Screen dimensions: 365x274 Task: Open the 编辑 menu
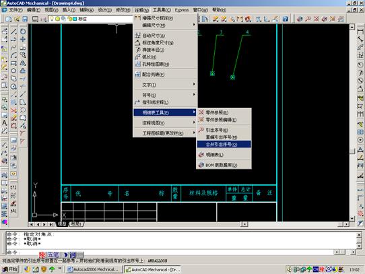34,10
